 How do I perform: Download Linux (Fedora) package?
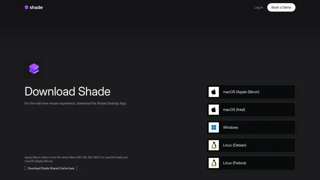251,163
